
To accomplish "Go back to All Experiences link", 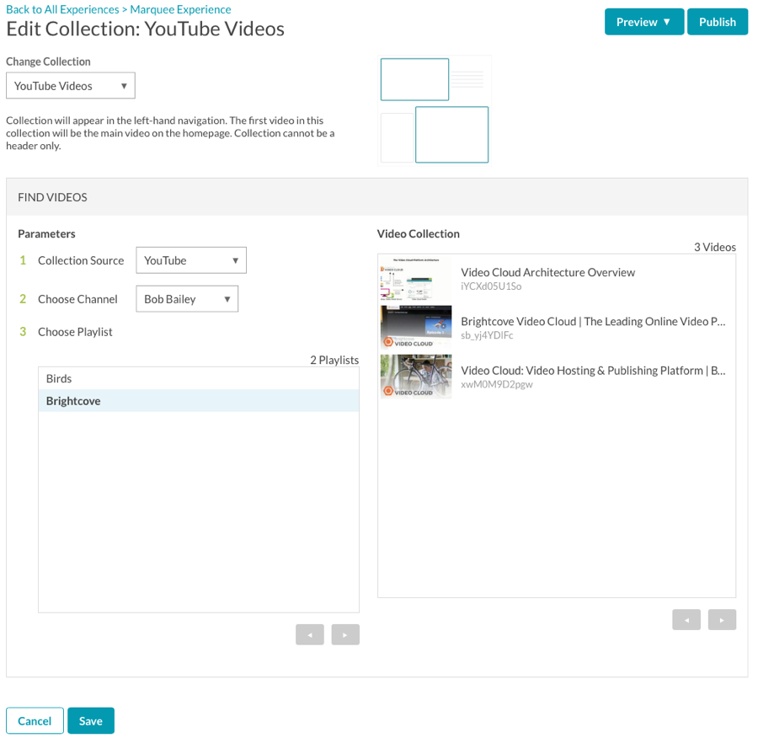I will point(62,9).
